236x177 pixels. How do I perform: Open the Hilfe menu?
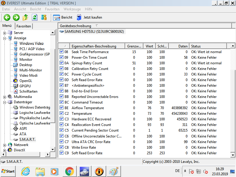point(88,9)
